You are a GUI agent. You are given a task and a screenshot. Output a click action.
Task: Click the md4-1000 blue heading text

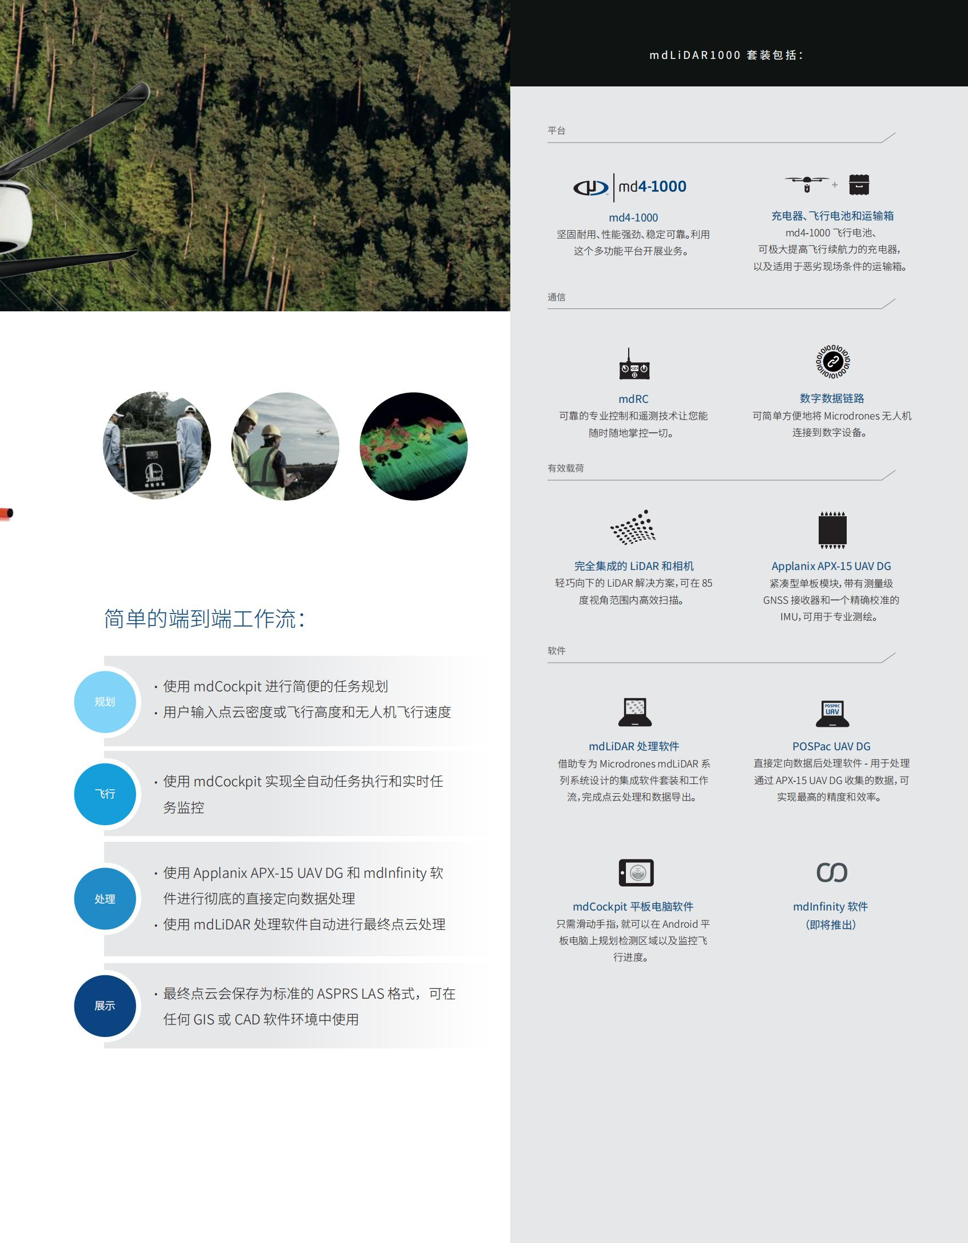[633, 217]
